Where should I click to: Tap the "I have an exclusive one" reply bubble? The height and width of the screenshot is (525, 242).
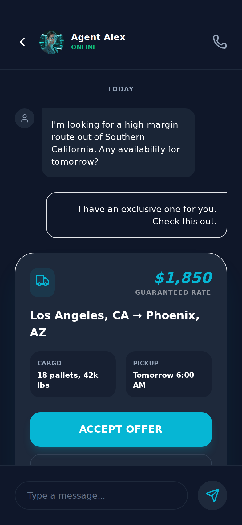[x=137, y=215]
